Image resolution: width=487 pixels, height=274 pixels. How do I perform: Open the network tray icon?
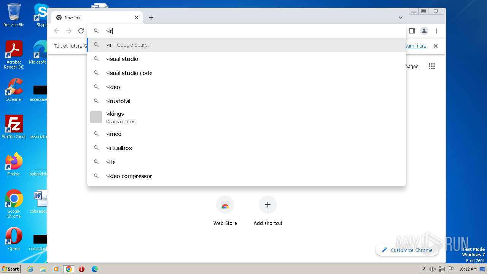(442, 269)
